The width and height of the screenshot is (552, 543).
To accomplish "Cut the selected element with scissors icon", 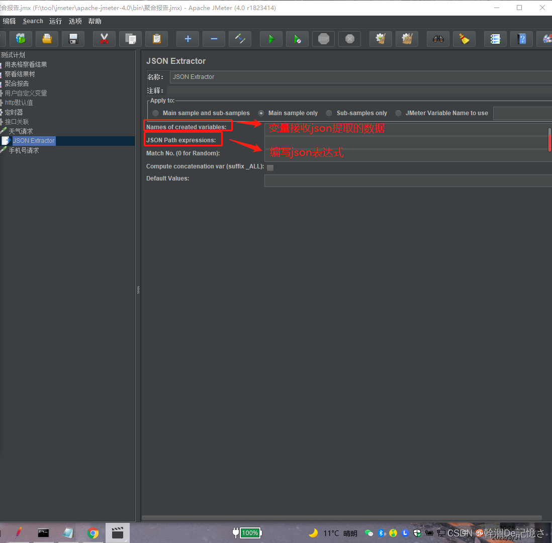I will (104, 39).
